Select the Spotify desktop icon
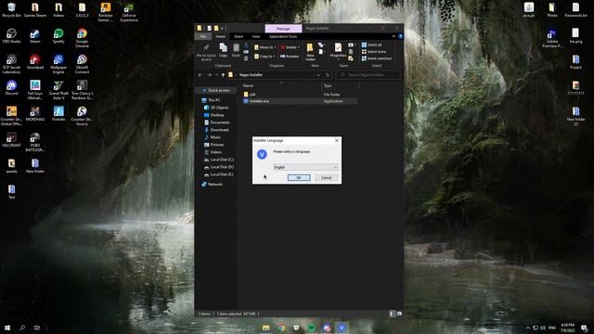 pyautogui.click(x=58, y=36)
